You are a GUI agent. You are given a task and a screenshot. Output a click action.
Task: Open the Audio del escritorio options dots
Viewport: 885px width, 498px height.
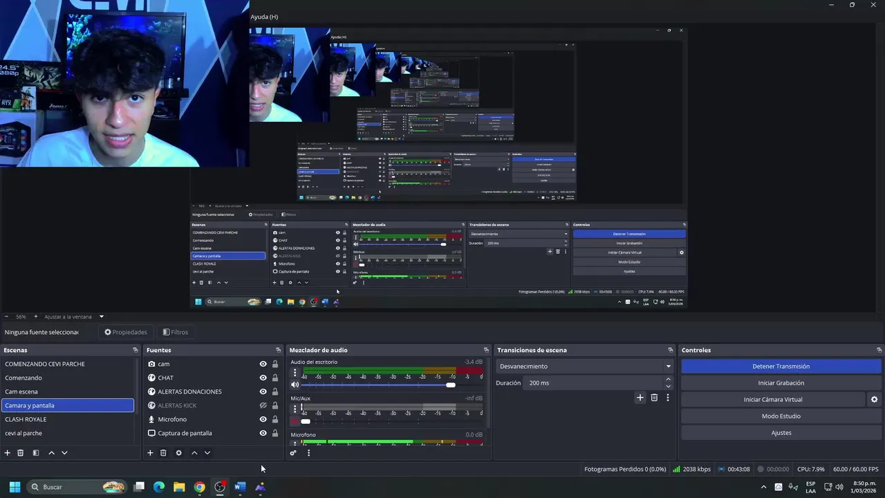[x=295, y=373]
